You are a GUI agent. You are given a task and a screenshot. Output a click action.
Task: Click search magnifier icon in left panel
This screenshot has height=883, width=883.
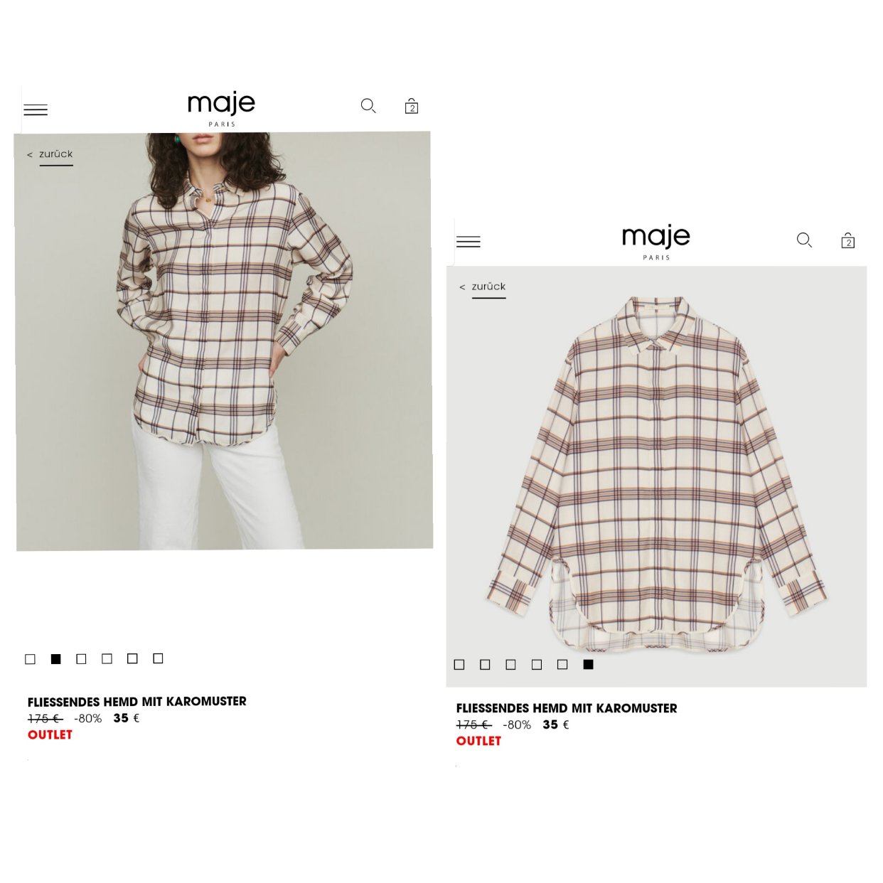pos(368,106)
